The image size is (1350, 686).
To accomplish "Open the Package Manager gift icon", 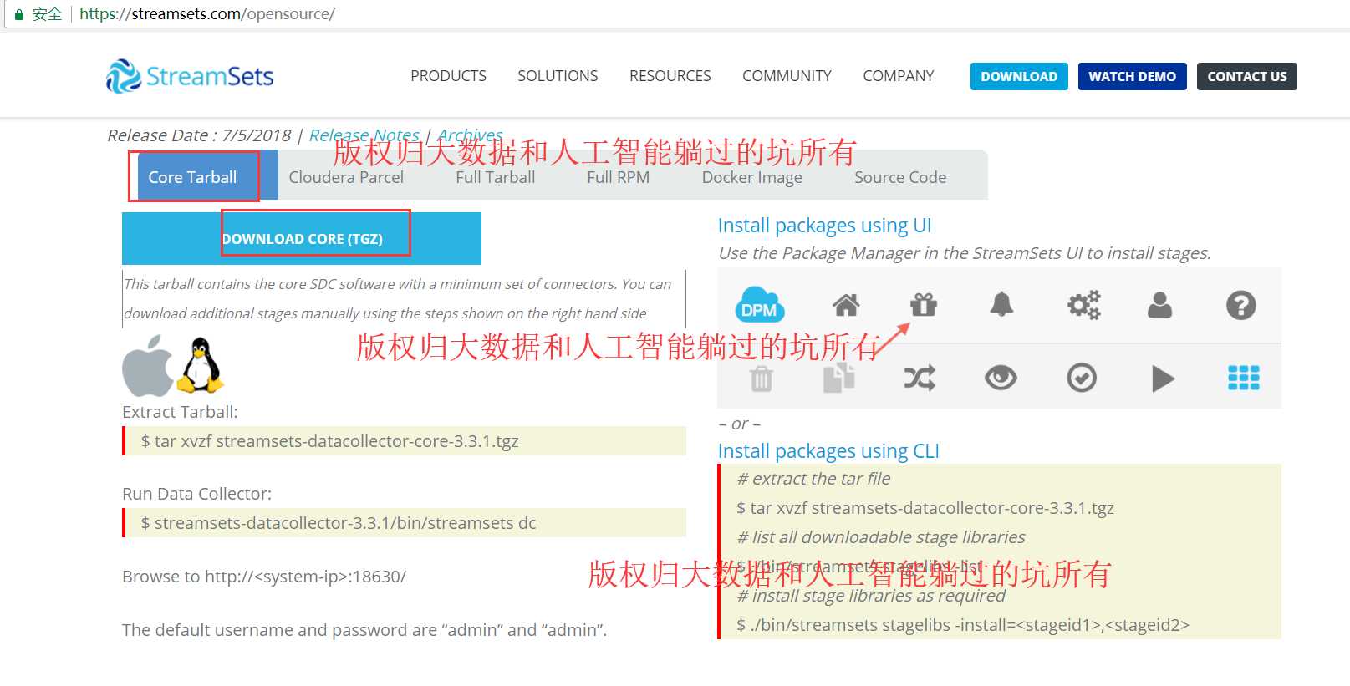I will 924,305.
